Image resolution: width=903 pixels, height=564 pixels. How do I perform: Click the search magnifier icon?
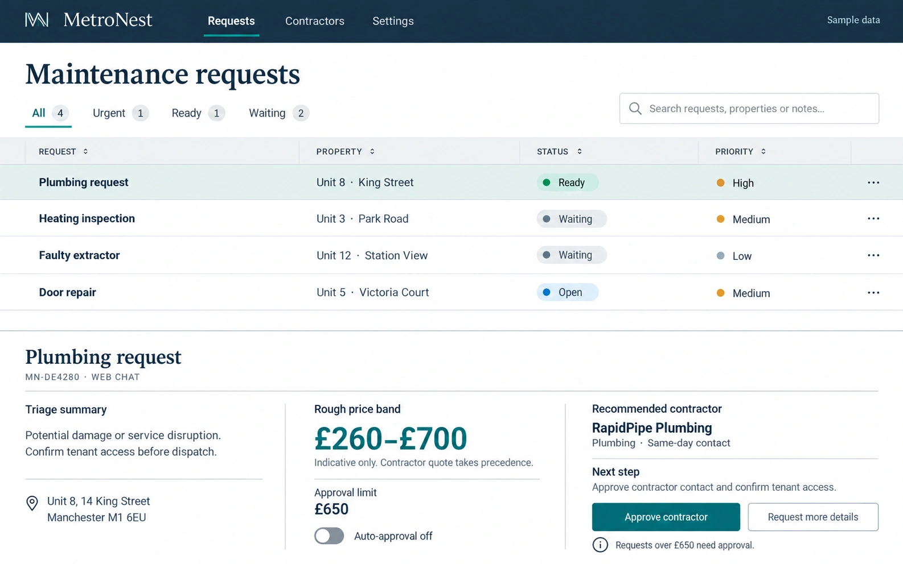tap(635, 109)
